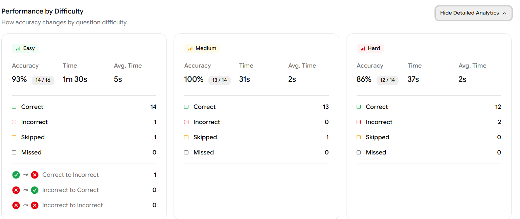The height and width of the screenshot is (219, 520).
Task: Select the Easy difficulty tag
Action: click(x=25, y=49)
